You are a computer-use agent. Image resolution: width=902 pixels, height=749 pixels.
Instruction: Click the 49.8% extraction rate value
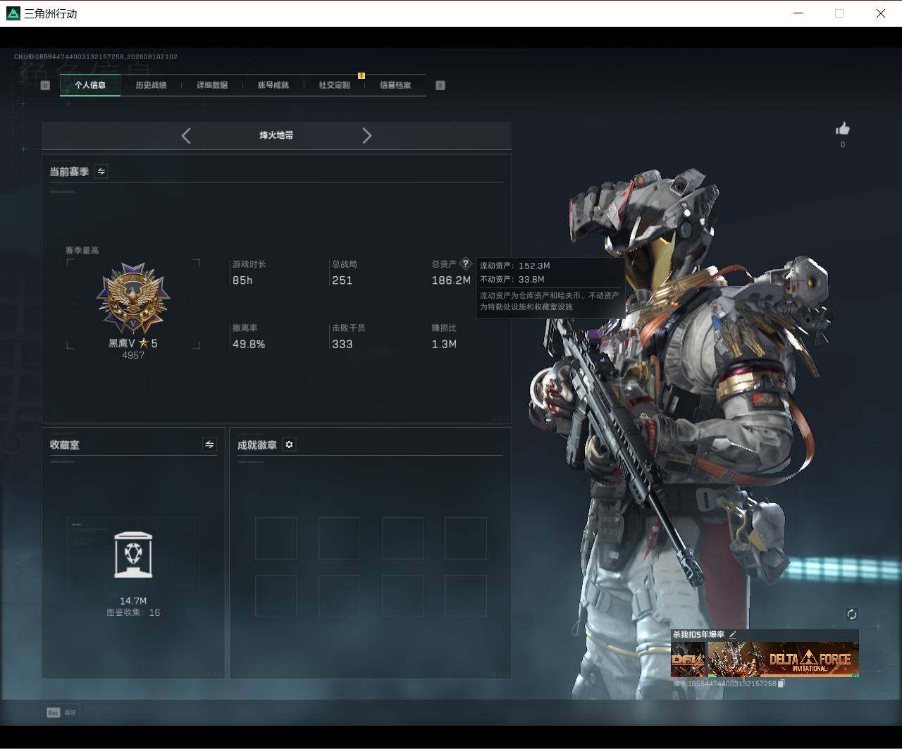[x=249, y=345]
